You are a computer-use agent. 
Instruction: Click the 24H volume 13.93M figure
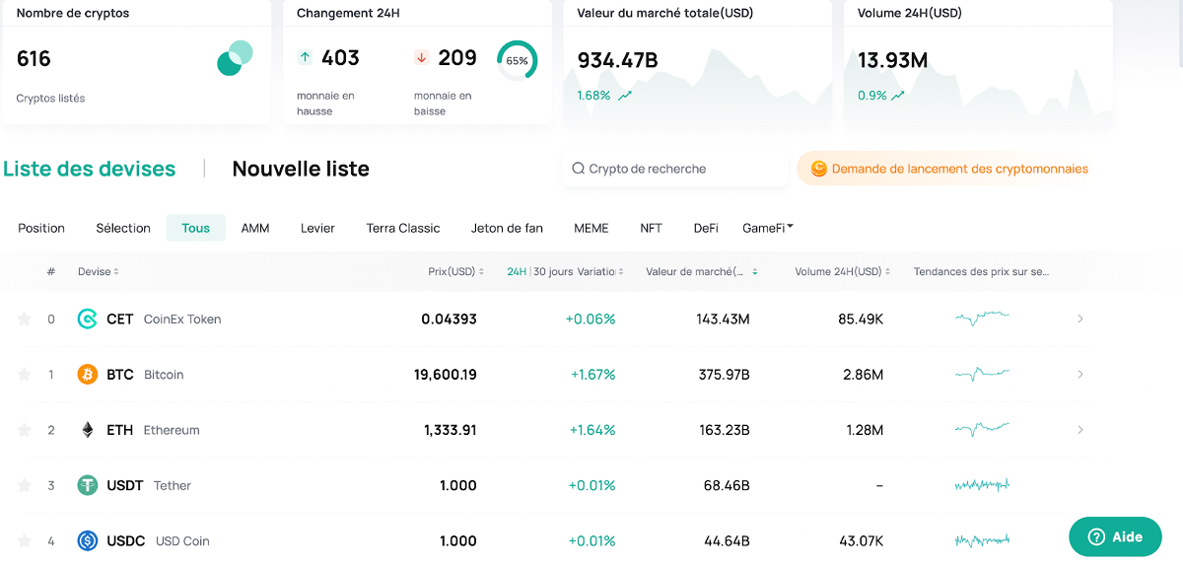pyautogui.click(x=892, y=60)
